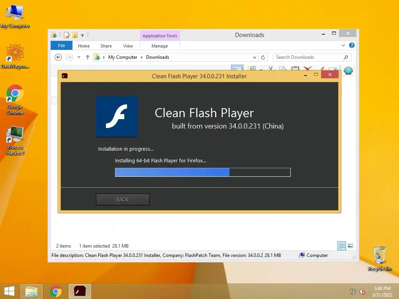The image size is (399, 299).
Task: Expand the ribbon with chevron
Action: pos(343,45)
